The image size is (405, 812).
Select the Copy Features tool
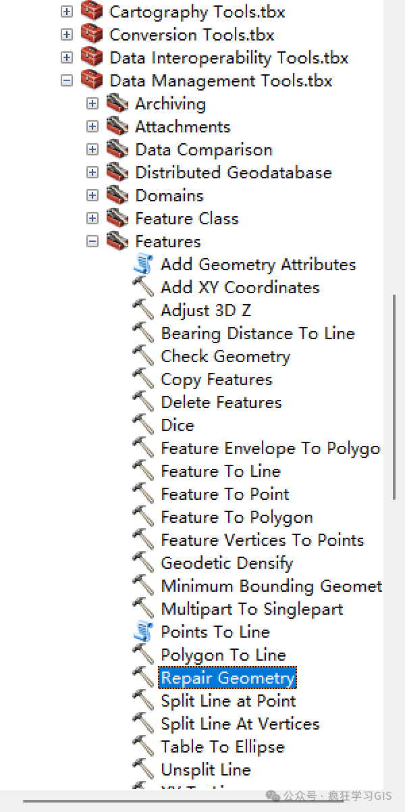[216, 379]
